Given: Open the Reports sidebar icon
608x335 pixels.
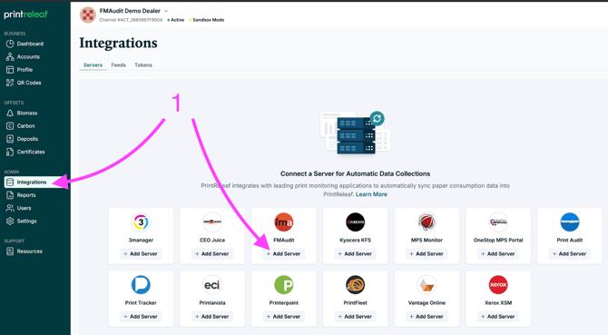Looking at the screenshot, I should coord(10,195).
